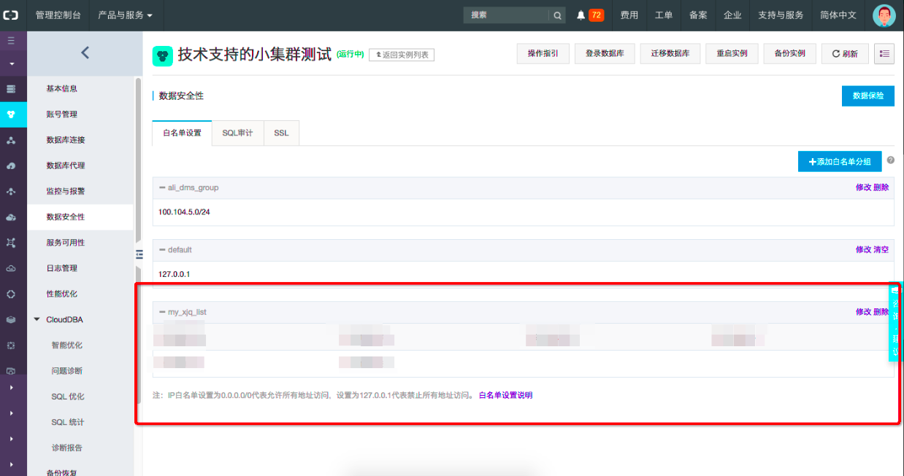Switch to the SSL tab

click(281, 133)
